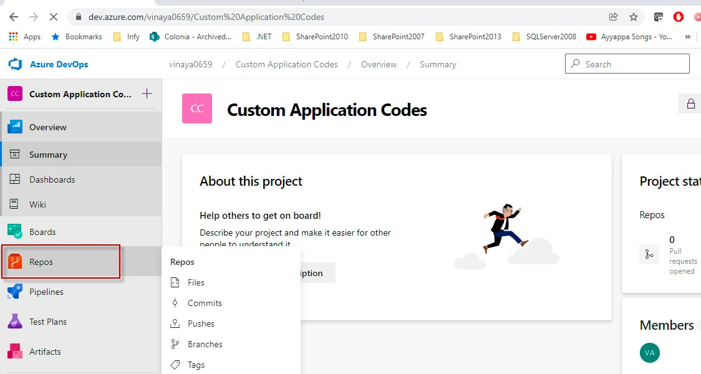Click 'Help others to get on board!' text
The height and width of the screenshot is (374, 701).
tap(260, 216)
